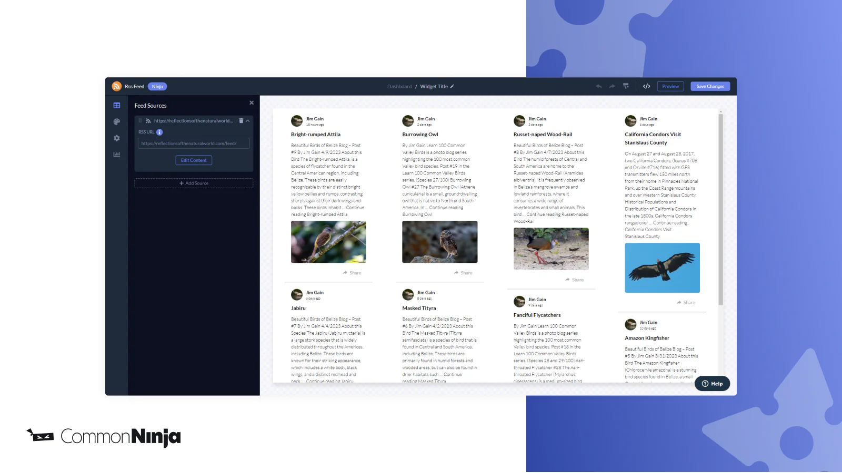The image size is (842, 473).
Task: Click the Burrowing Owl photo
Action: pyautogui.click(x=440, y=242)
